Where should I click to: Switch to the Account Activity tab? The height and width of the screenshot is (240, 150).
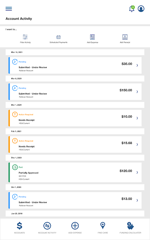click(47, 228)
